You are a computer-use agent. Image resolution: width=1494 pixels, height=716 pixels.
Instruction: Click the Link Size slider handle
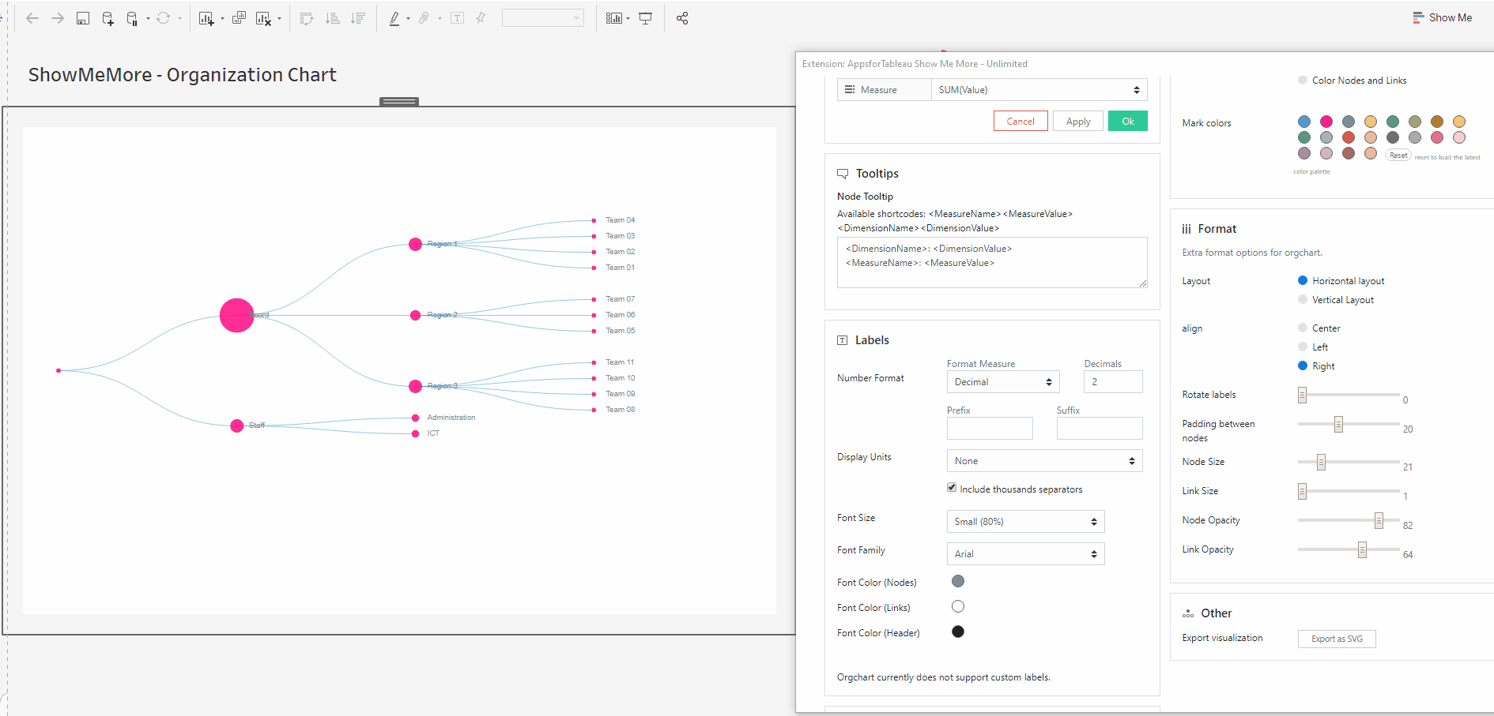tap(1302, 491)
